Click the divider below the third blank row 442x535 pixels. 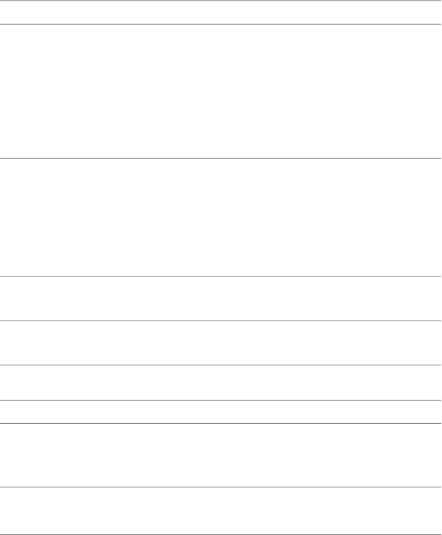click(220, 276)
